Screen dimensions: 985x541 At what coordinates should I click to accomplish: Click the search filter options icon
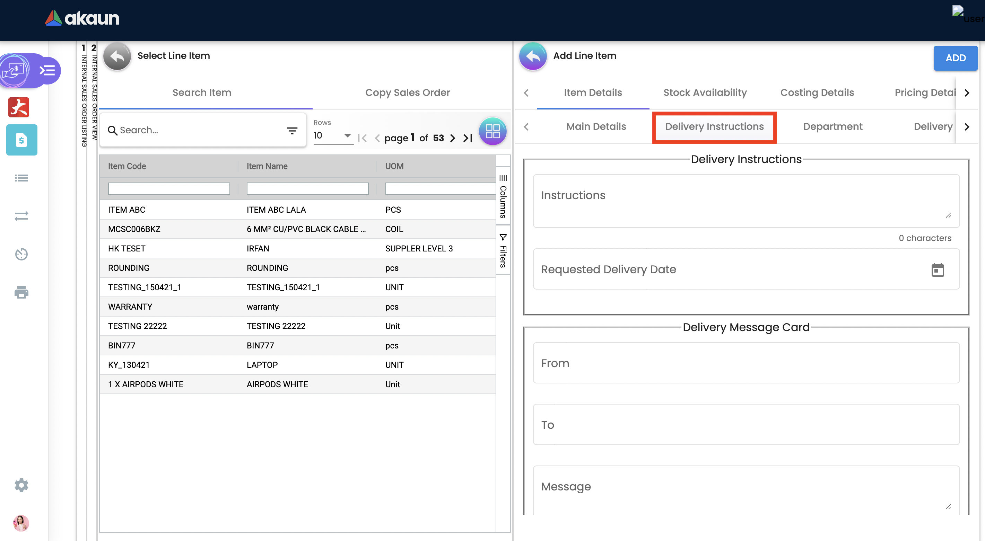coord(292,131)
